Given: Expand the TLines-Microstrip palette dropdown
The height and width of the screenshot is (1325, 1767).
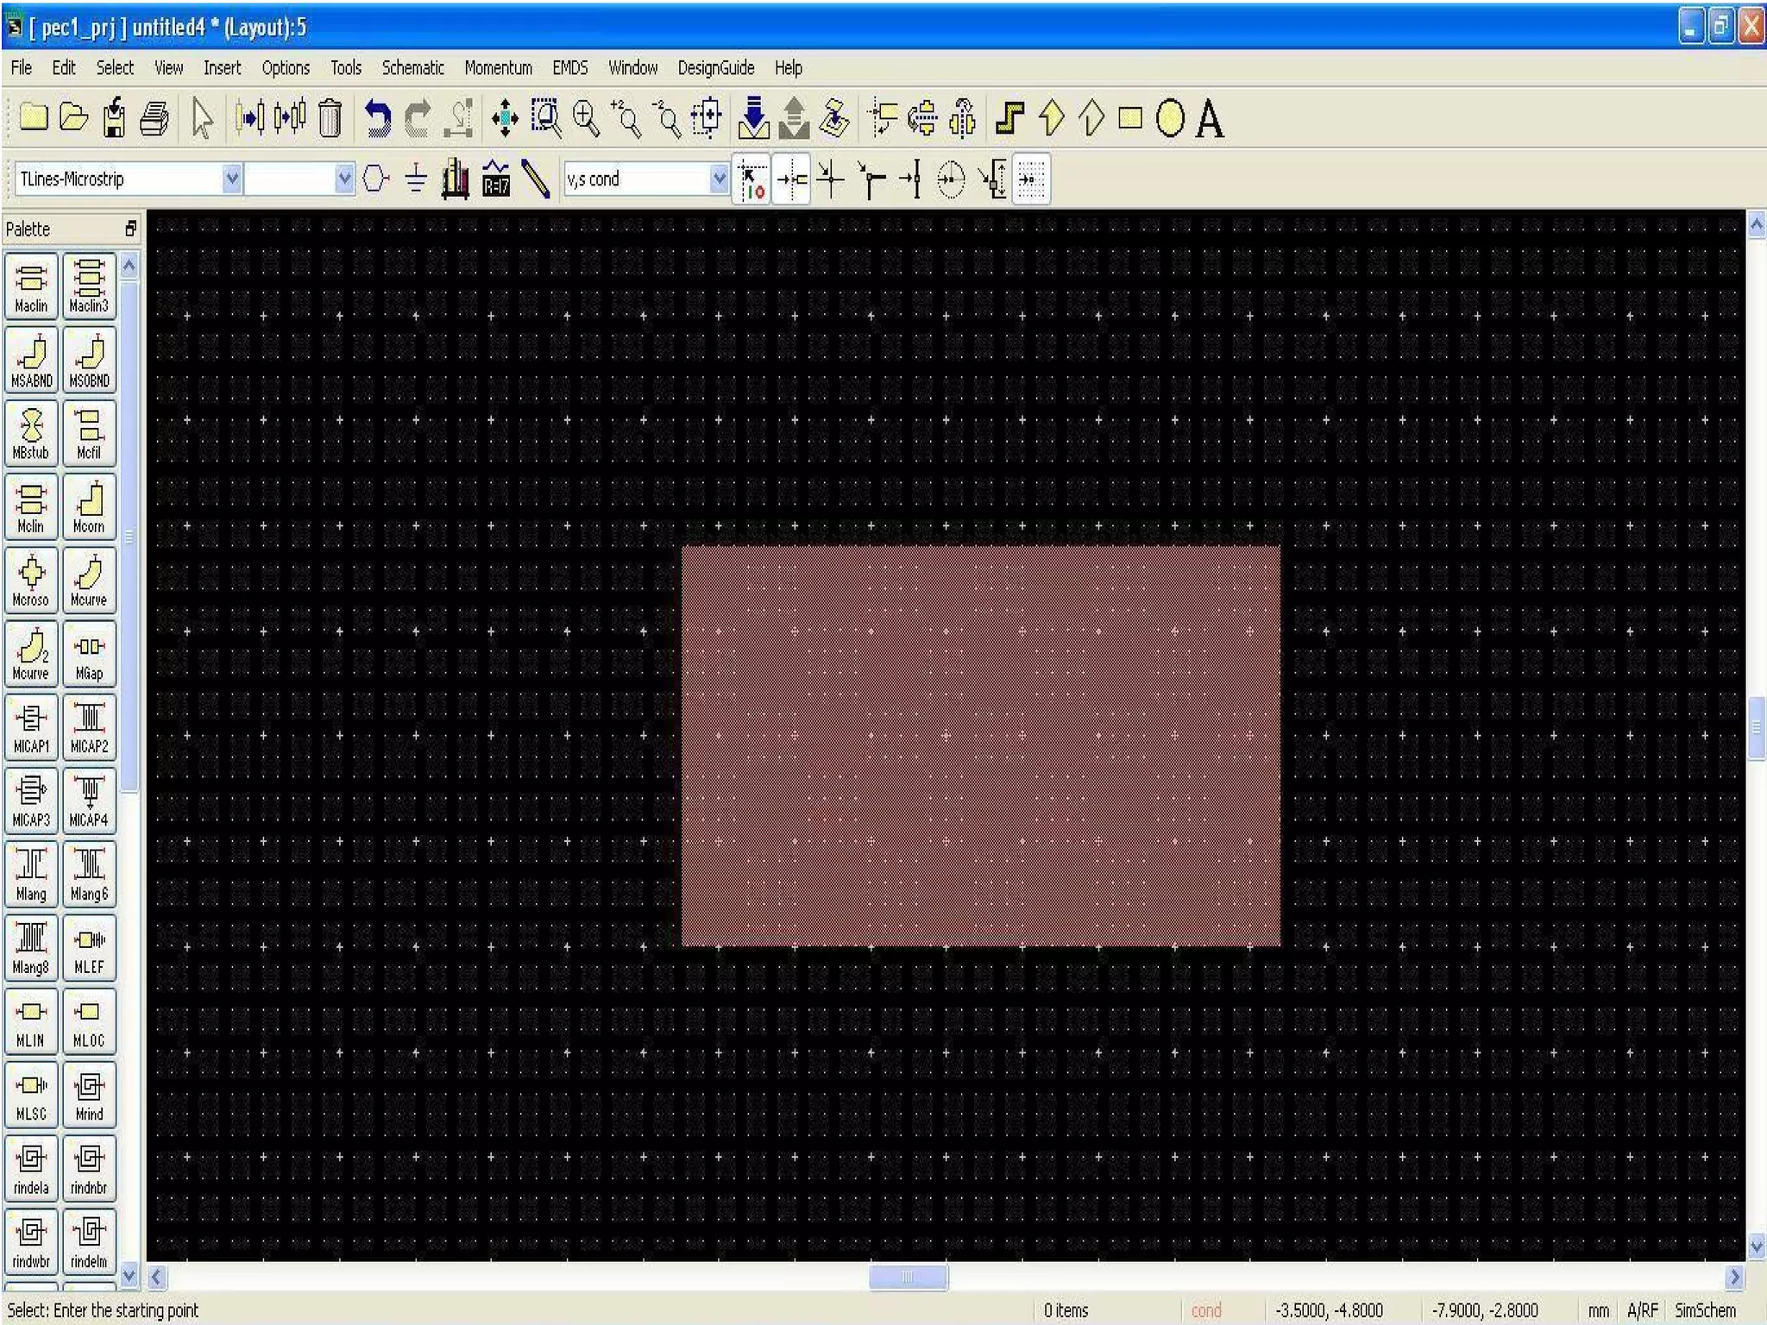Looking at the screenshot, I should pyautogui.click(x=231, y=179).
